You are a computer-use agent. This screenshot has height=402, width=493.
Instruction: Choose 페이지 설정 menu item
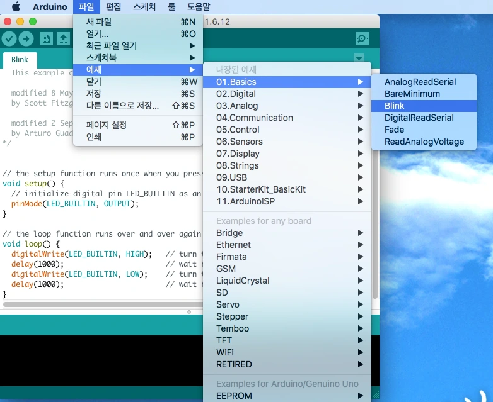[138, 125]
